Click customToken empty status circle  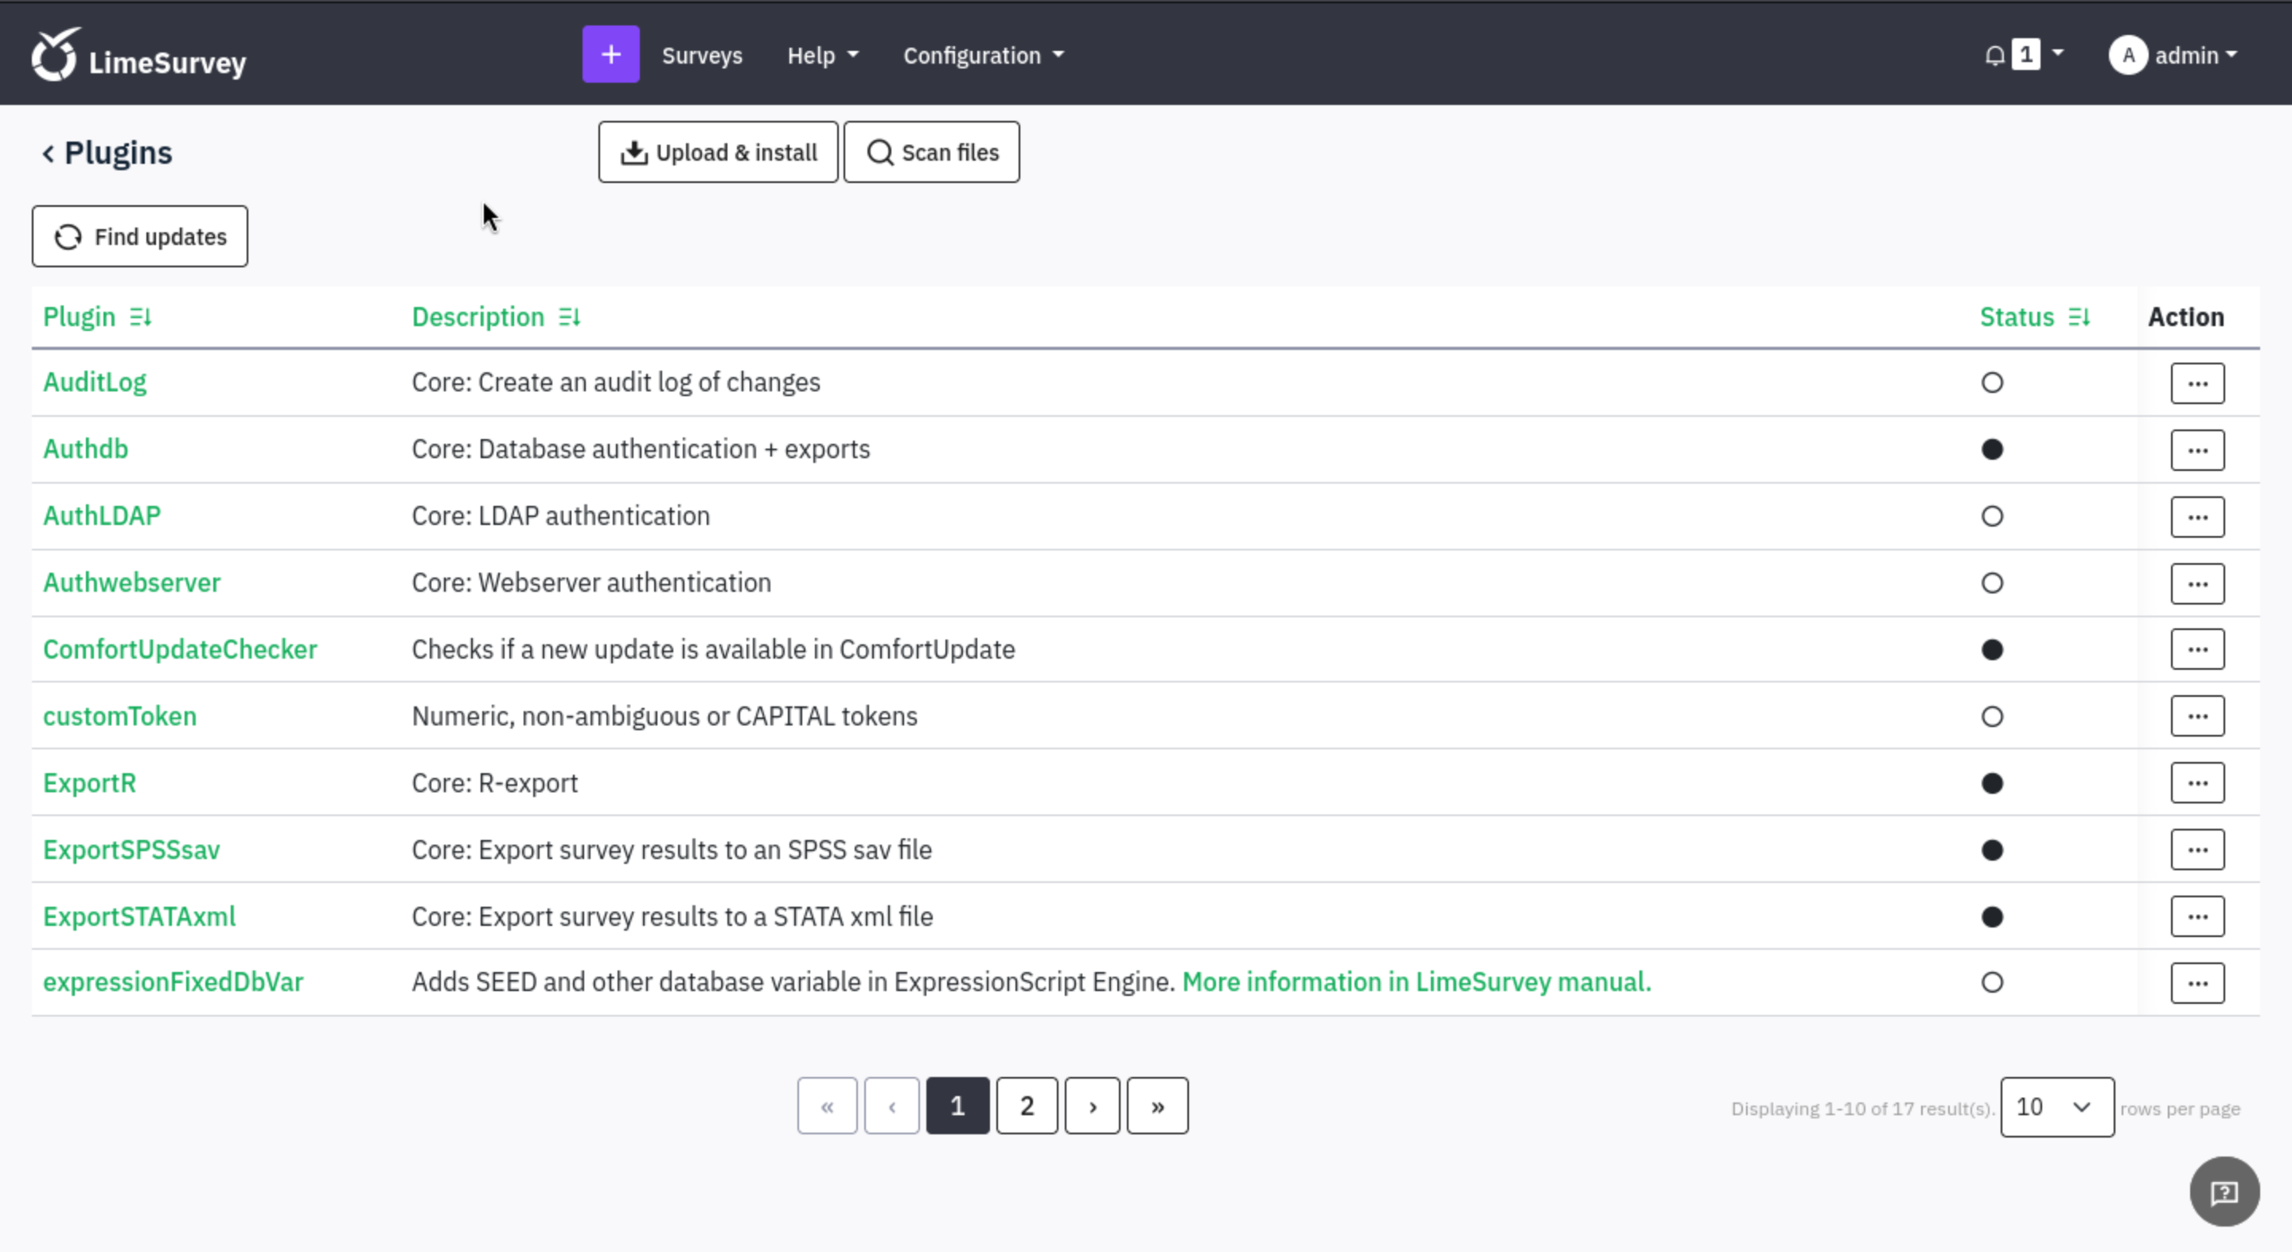pos(1992,717)
